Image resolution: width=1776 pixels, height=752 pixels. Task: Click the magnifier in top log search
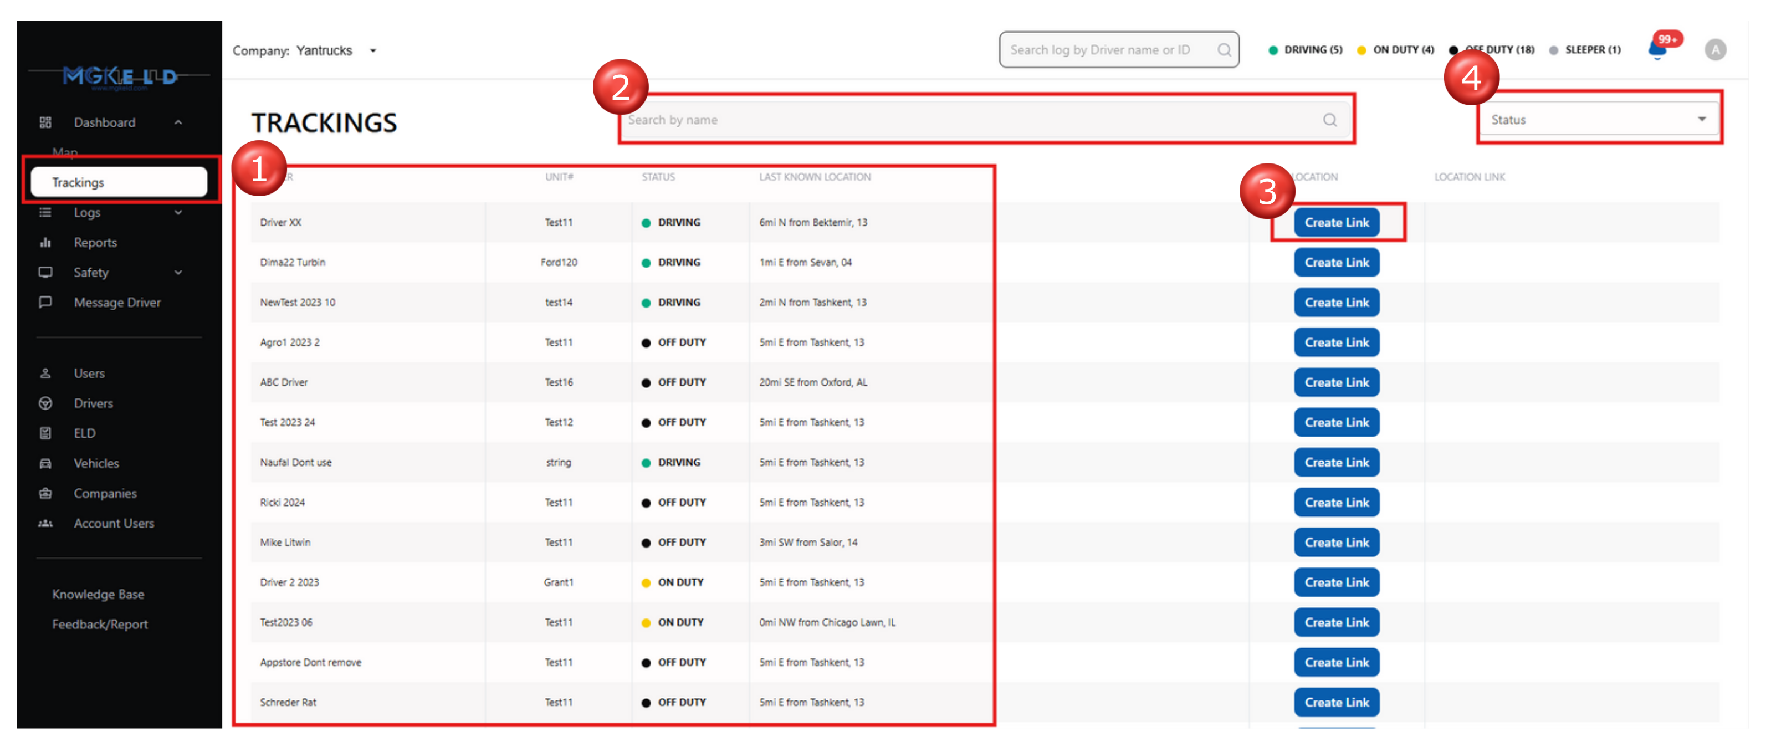(x=1224, y=50)
